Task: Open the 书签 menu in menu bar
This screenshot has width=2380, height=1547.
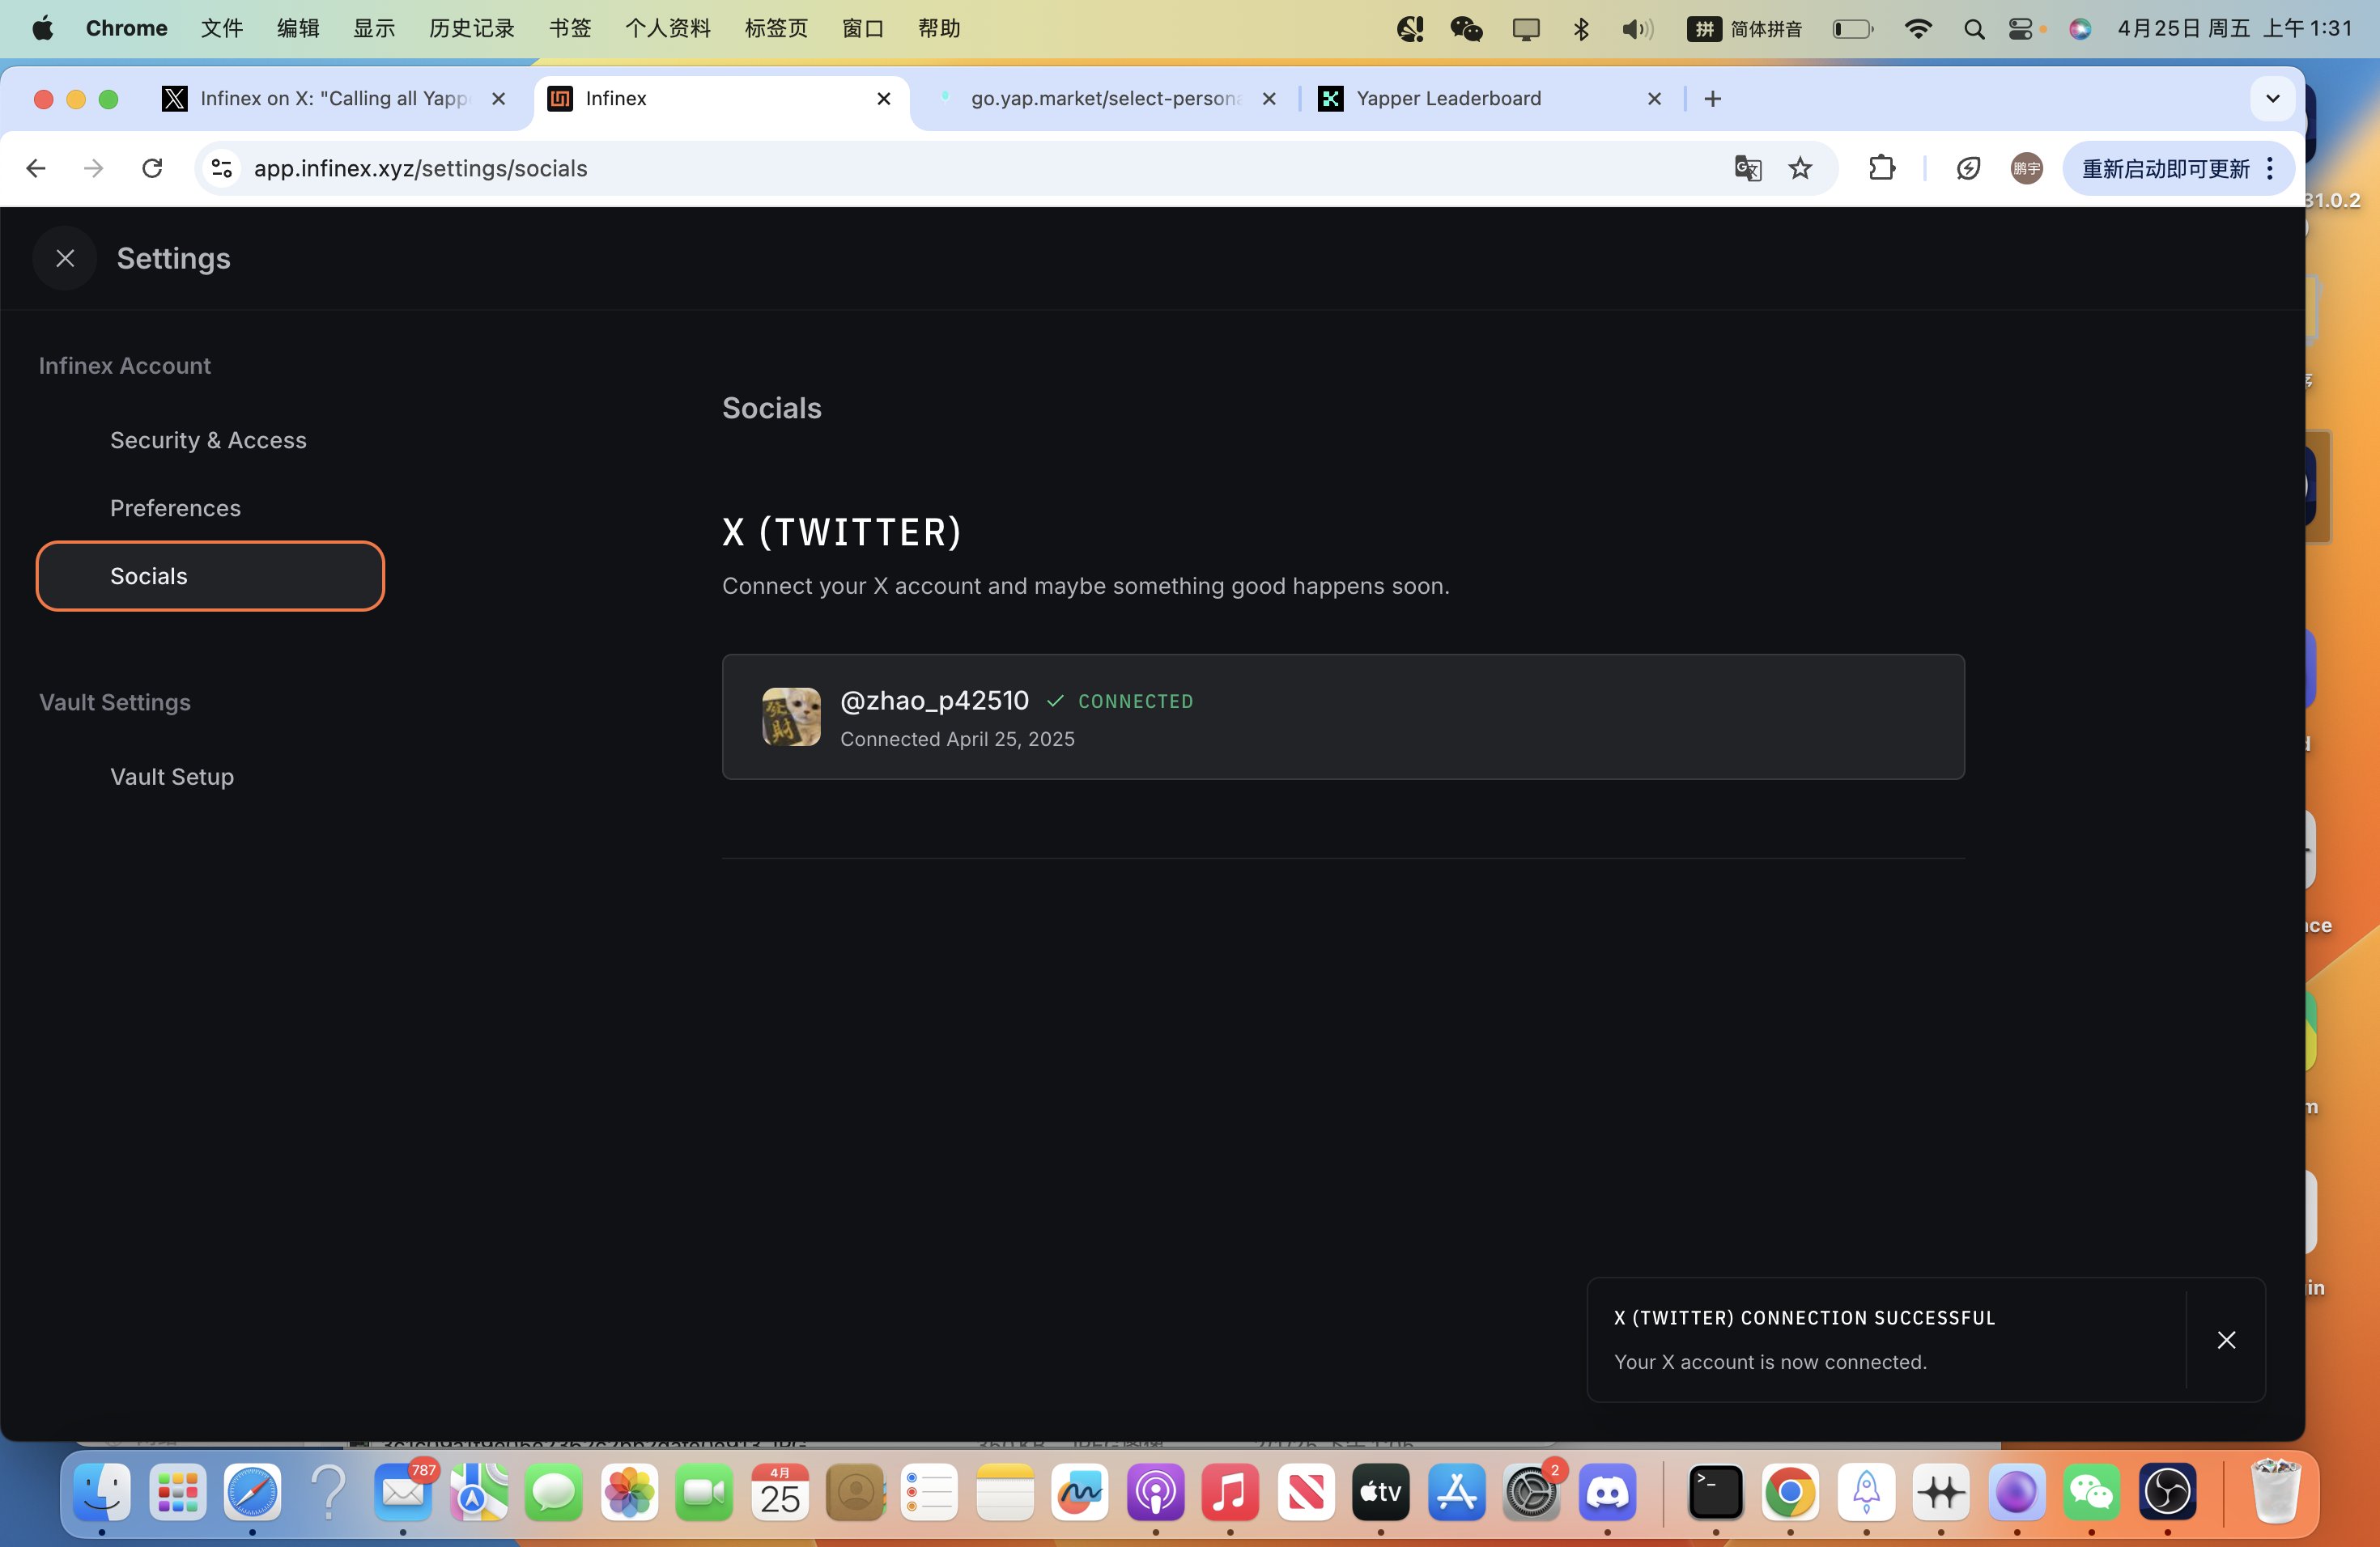Action: [570, 28]
